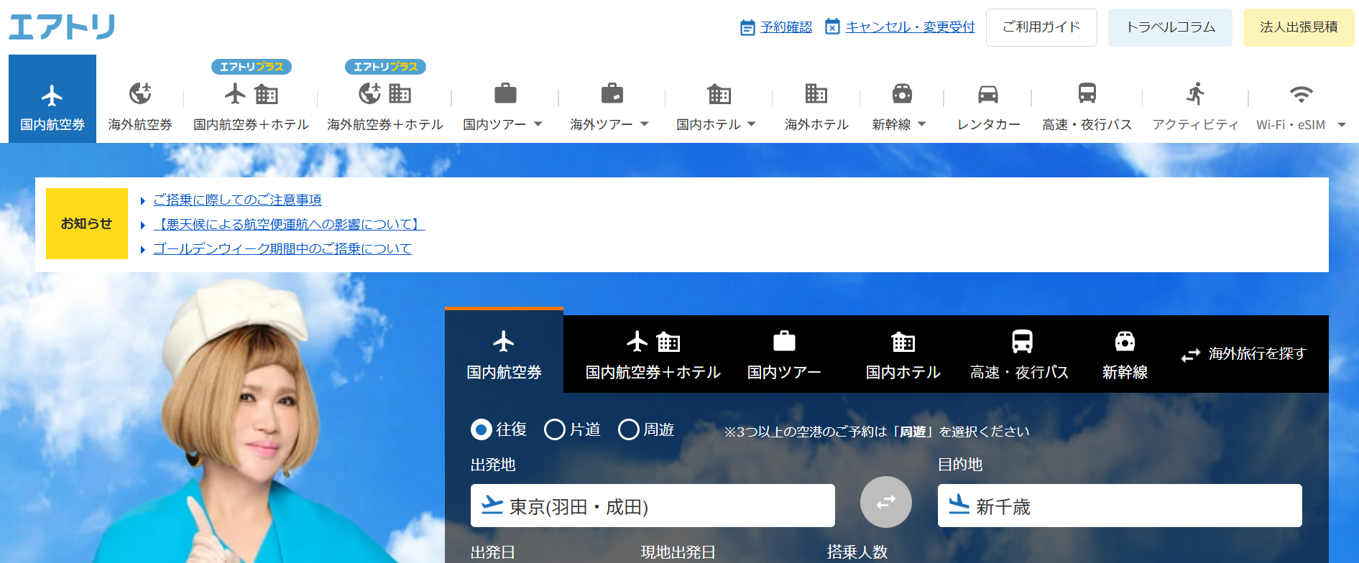Viewport: 1359px width, 563px height.
Task: Click the 目的地 新千歳 destination field
Action: (x=1119, y=506)
